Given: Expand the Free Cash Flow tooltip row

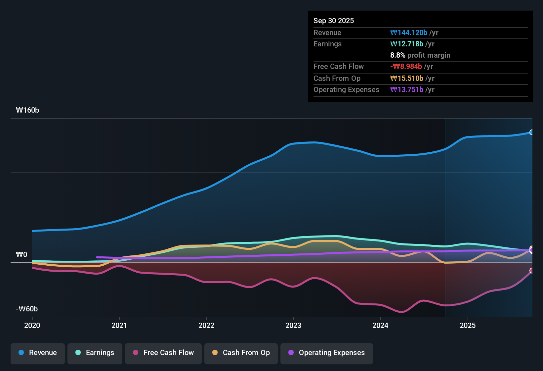Looking at the screenshot, I should (339, 67).
